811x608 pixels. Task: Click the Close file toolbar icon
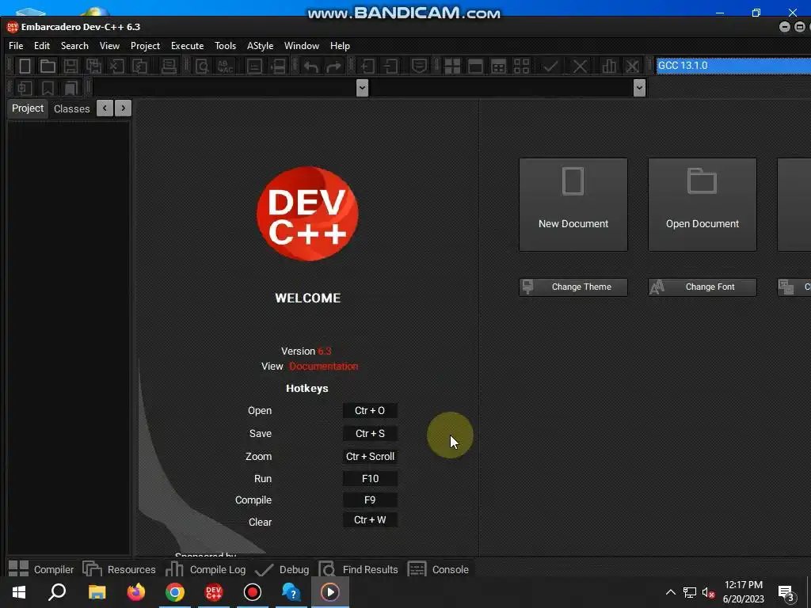[x=117, y=66]
